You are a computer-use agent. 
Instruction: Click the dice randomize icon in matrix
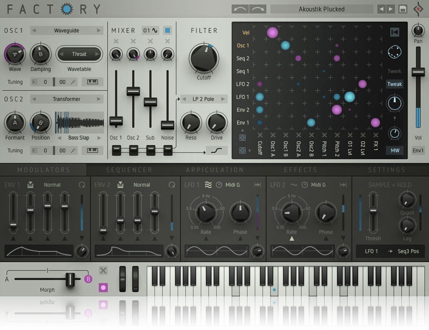[x=242, y=150]
